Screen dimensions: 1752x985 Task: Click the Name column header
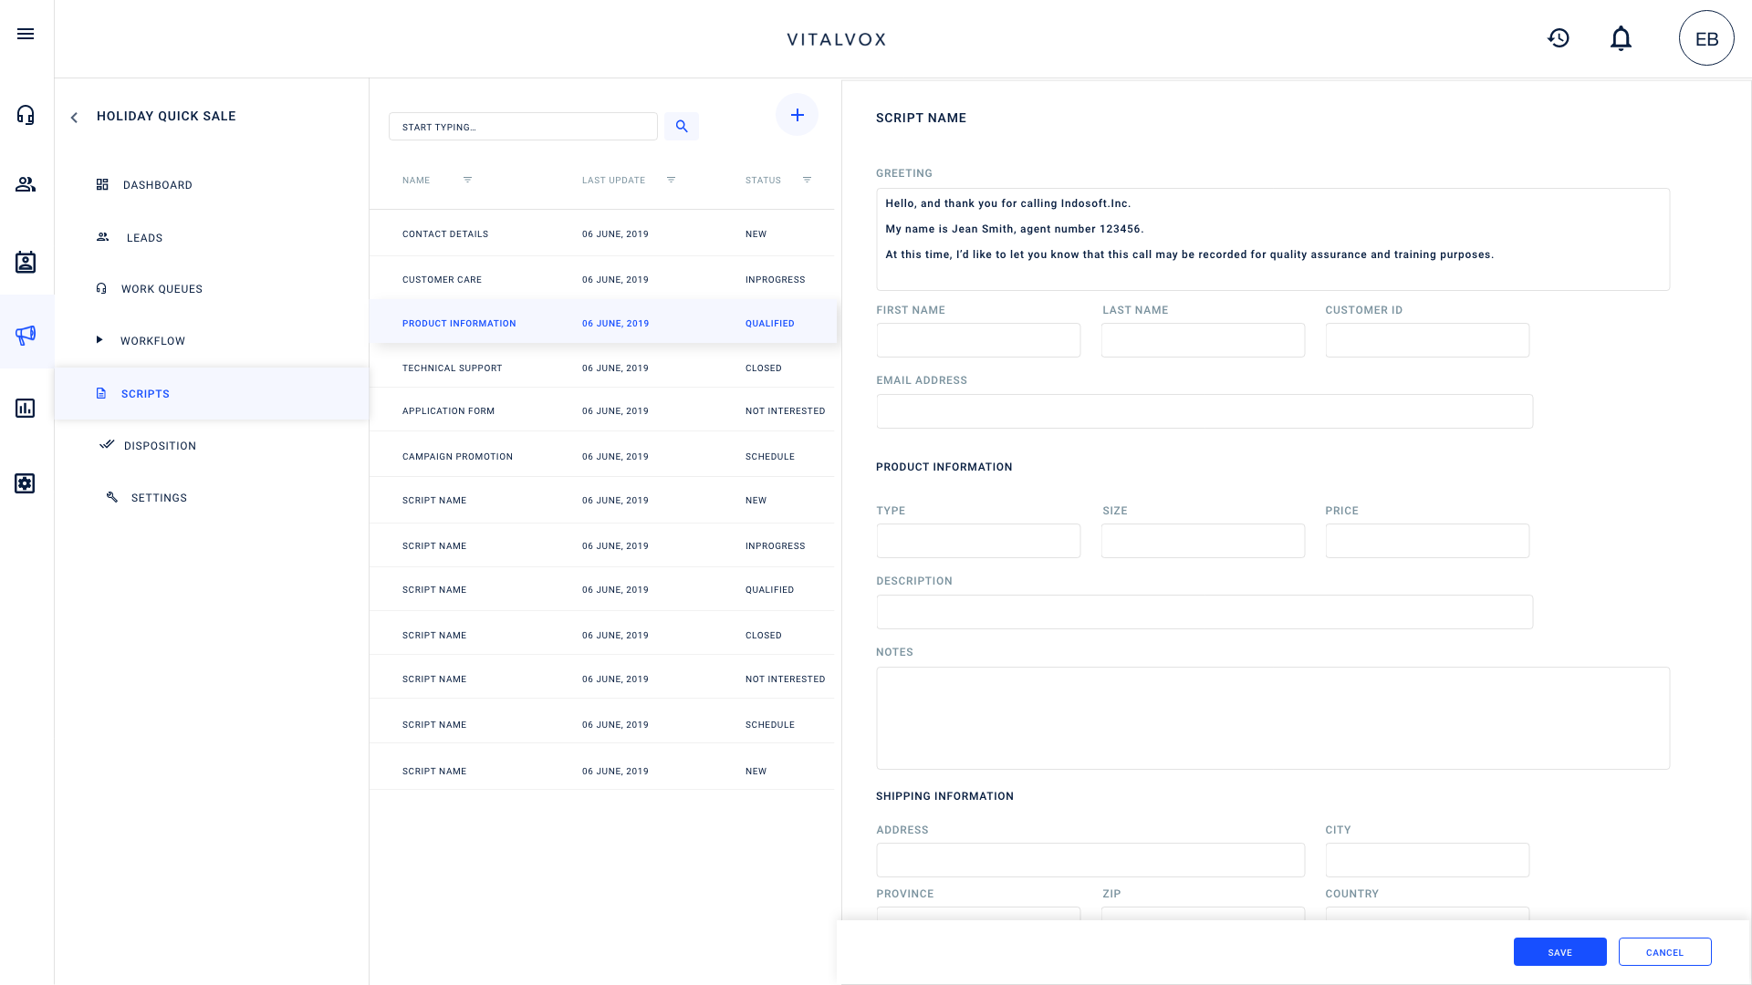[416, 181]
